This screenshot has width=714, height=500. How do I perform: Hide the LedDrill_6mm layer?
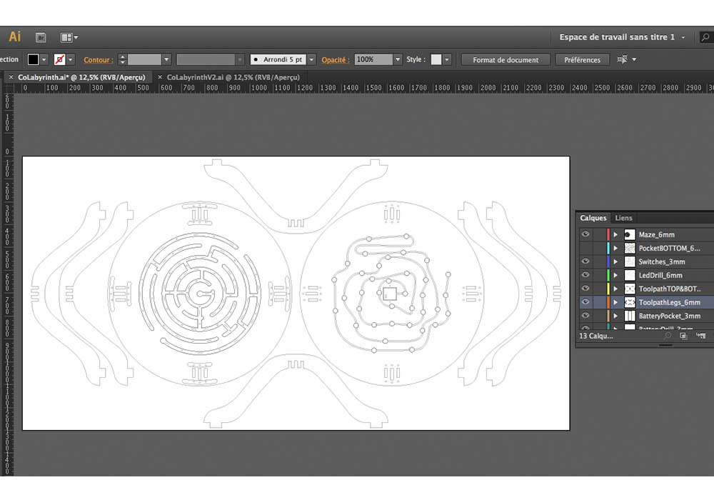point(585,274)
